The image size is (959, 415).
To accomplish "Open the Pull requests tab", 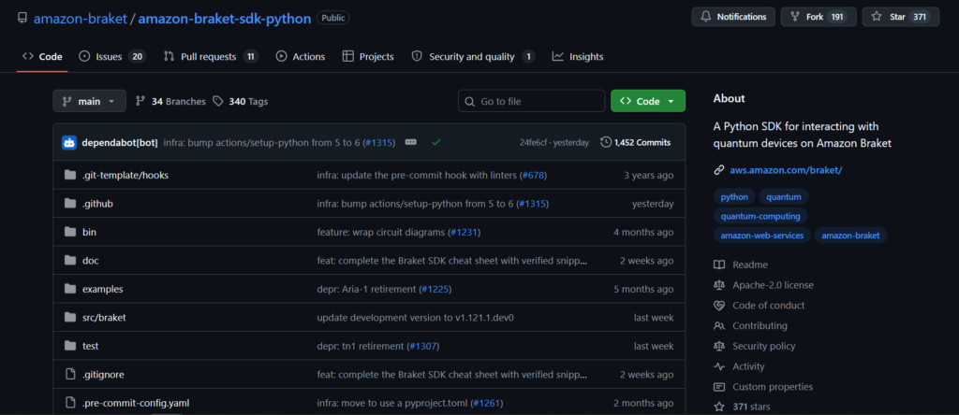I will (x=211, y=56).
